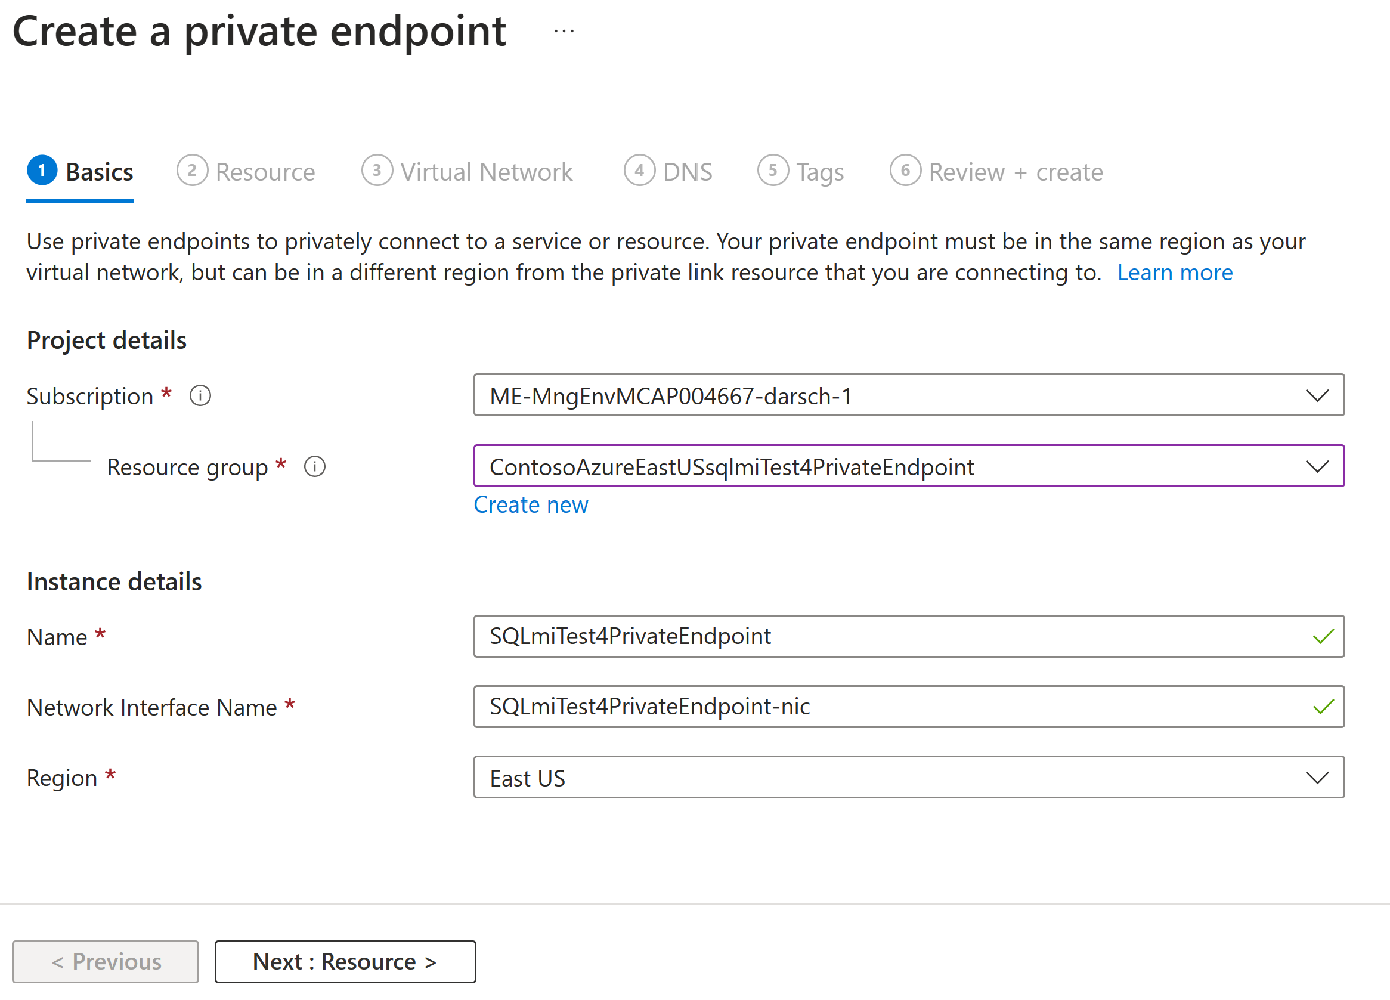Click the Name field green checkmark
Image resolution: width=1390 pixels, height=1000 pixels.
(x=1323, y=637)
